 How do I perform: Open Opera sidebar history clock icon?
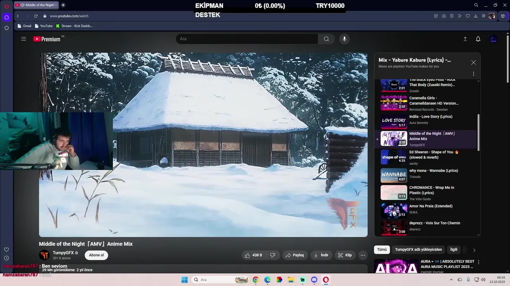tap(6, 258)
